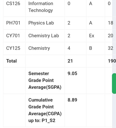Click the Information Technology course name
This screenshot has height=128, width=116.
pos(41,7)
